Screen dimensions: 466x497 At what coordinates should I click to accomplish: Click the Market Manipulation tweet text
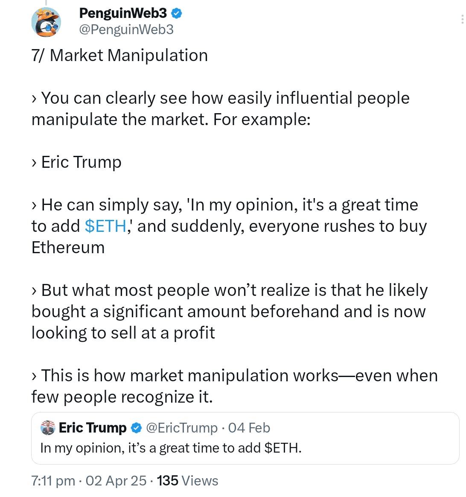119,55
